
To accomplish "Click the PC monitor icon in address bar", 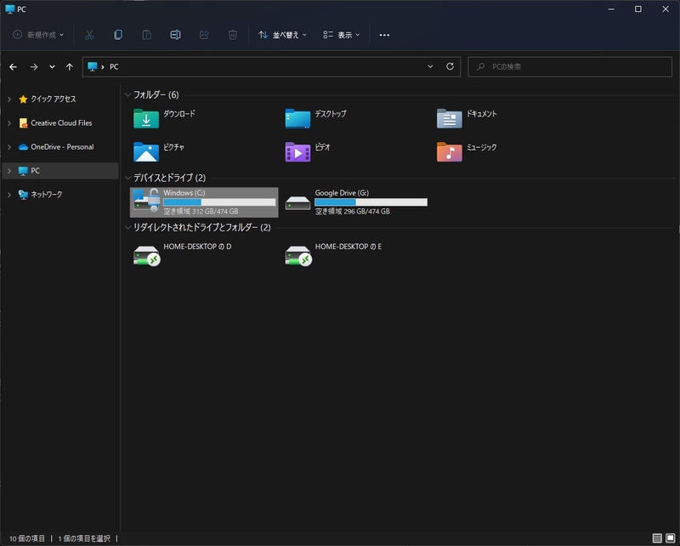I will click(93, 67).
